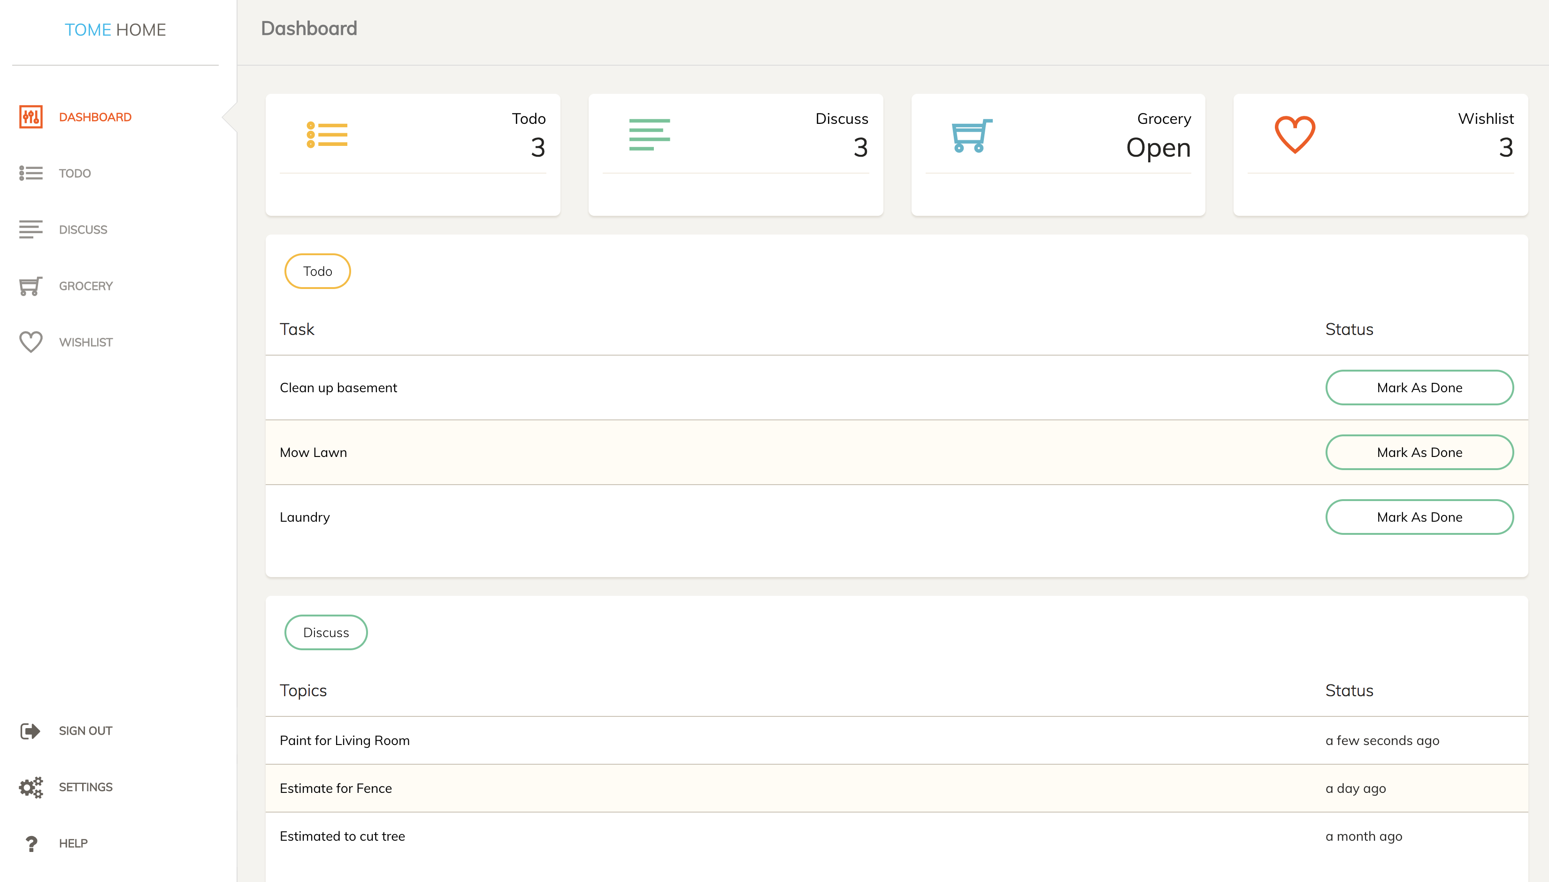
Task: Click the yellow-outlined Todo pill button
Action: (x=318, y=271)
